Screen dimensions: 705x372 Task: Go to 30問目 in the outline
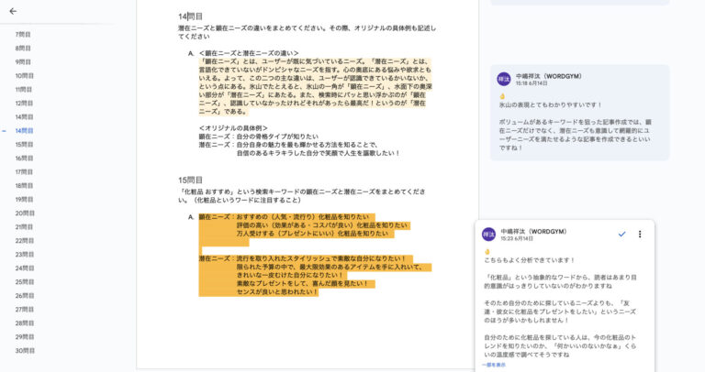tap(25, 350)
